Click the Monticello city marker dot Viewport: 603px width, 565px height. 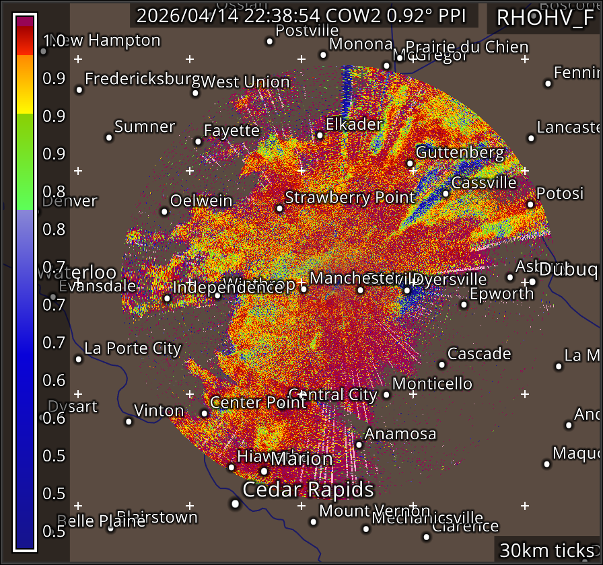click(386, 394)
